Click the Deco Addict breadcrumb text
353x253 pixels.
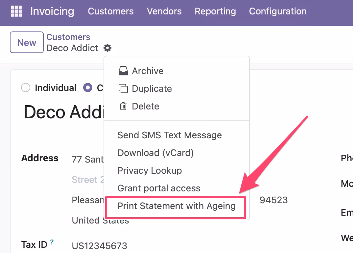72,48
